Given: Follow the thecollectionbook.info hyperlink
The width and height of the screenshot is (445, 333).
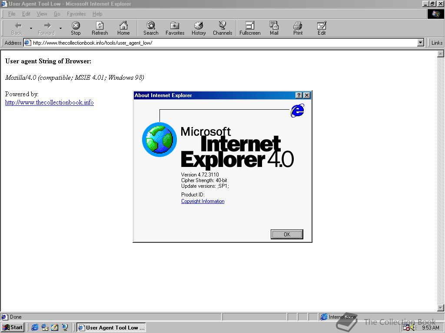Looking at the screenshot, I should click(50, 102).
